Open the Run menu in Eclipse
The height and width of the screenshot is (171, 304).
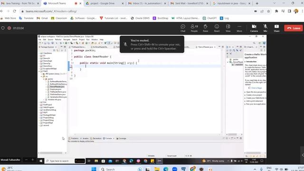coord(88,39)
